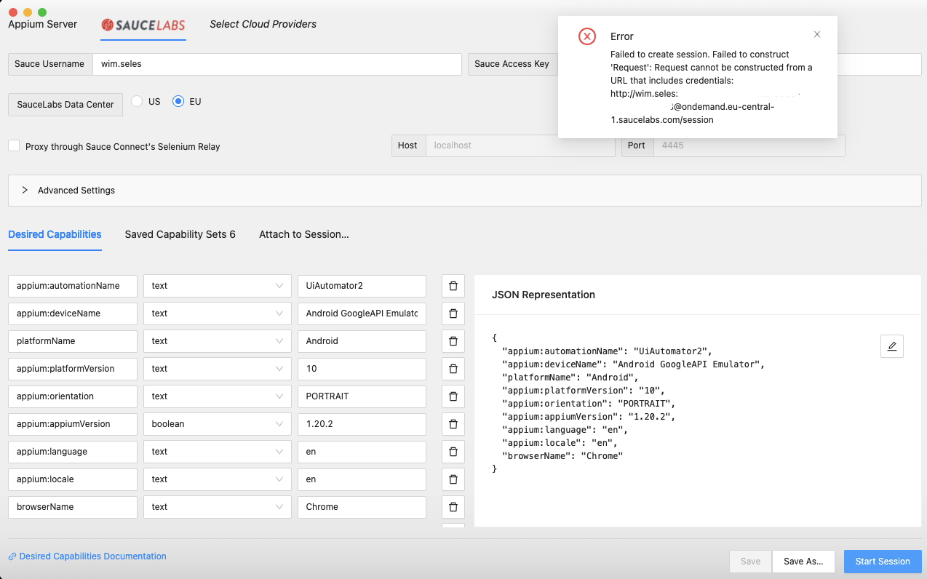The width and height of the screenshot is (927, 579).
Task: Select the US data center radio button
Action: [x=135, y=102]
